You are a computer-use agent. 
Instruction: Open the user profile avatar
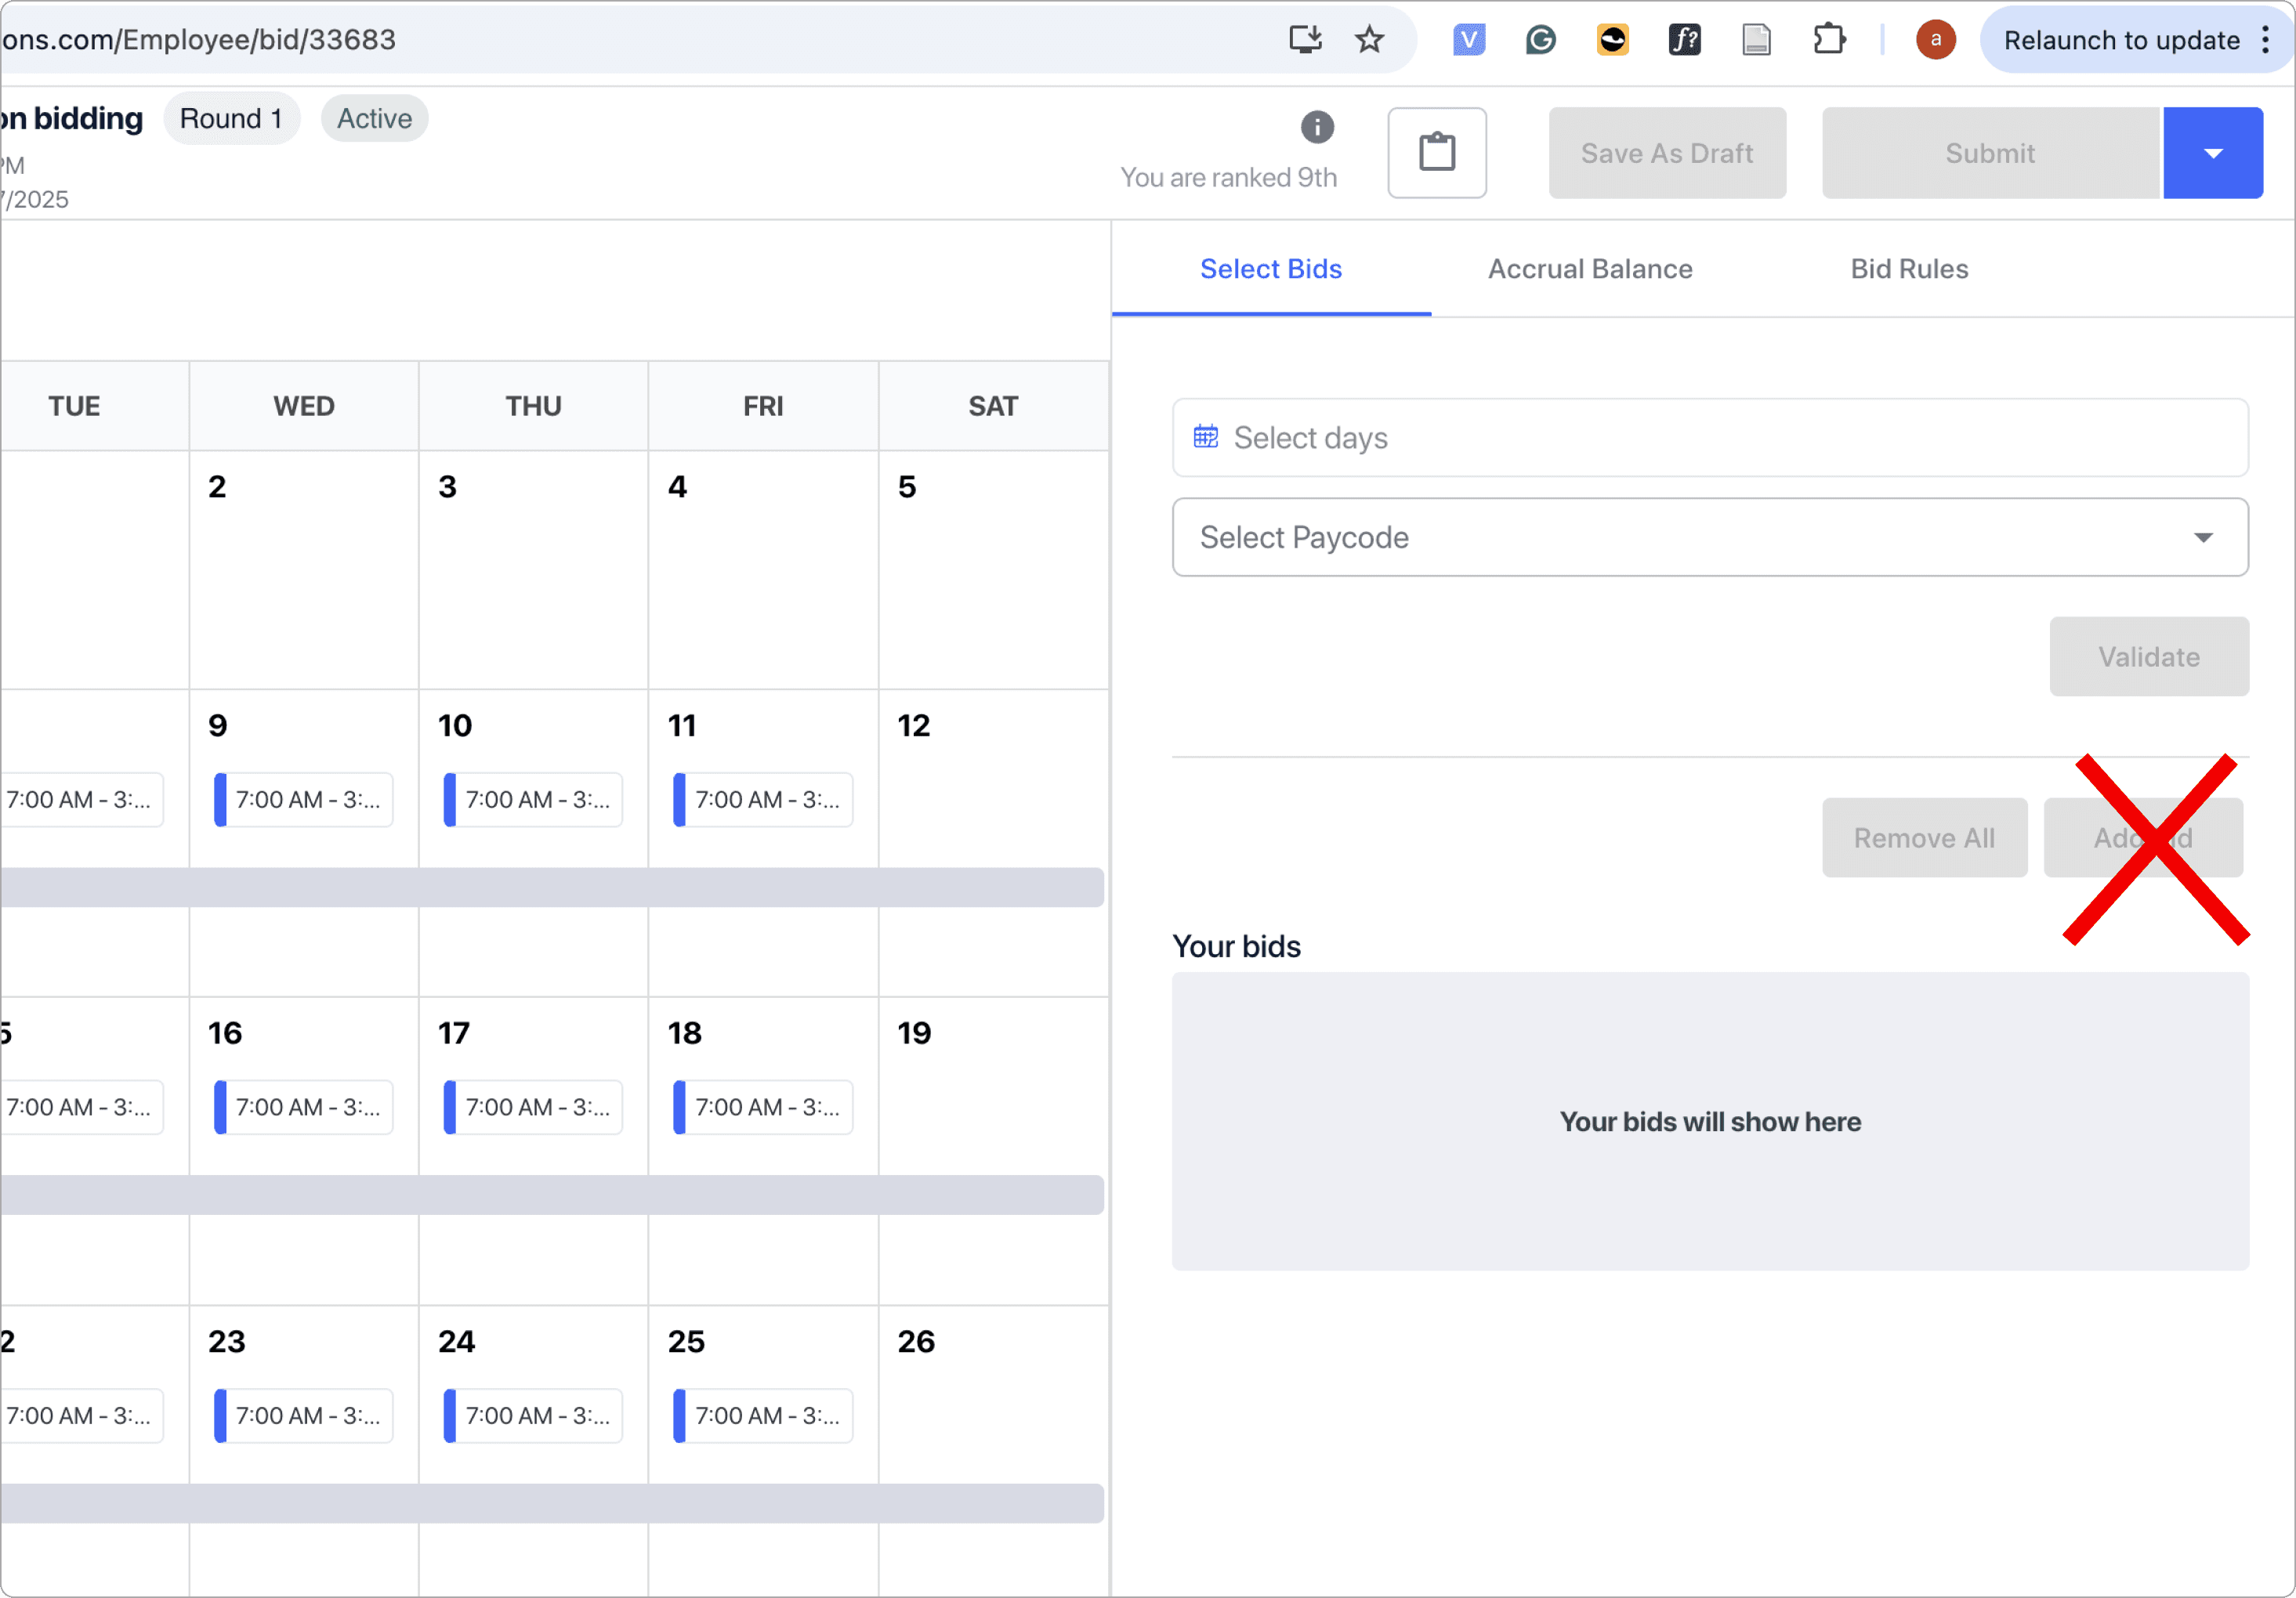[1935, 40]
